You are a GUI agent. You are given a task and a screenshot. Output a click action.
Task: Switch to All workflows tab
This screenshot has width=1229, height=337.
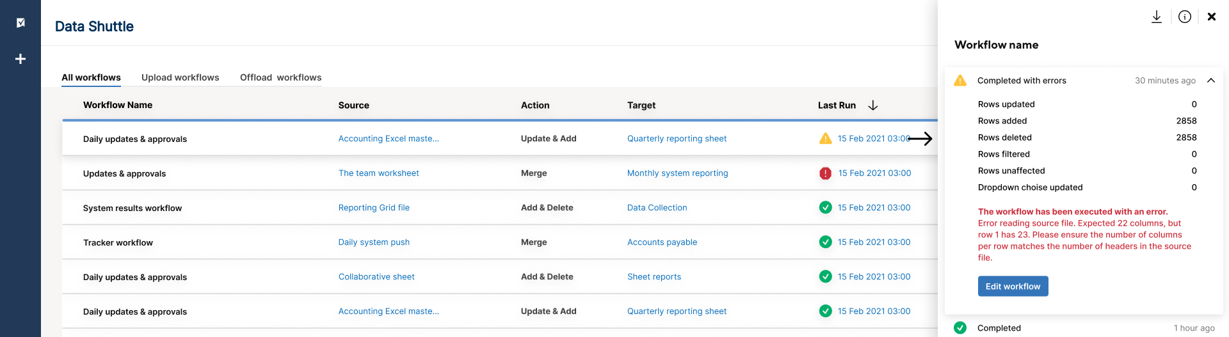tap(91, 77)
